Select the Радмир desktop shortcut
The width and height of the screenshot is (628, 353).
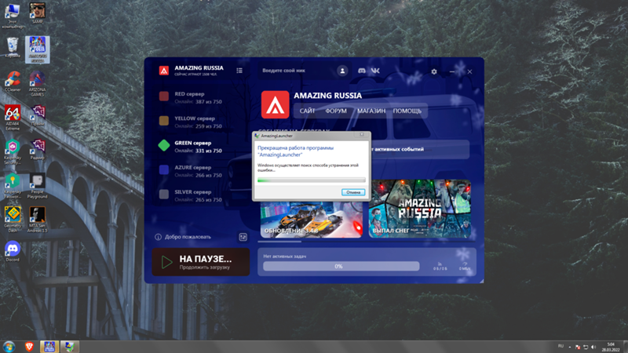pyautogui.click(x=37, y=149)
